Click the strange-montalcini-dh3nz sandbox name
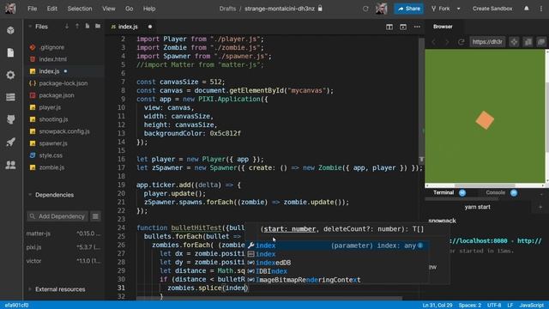 coord(280,9)
